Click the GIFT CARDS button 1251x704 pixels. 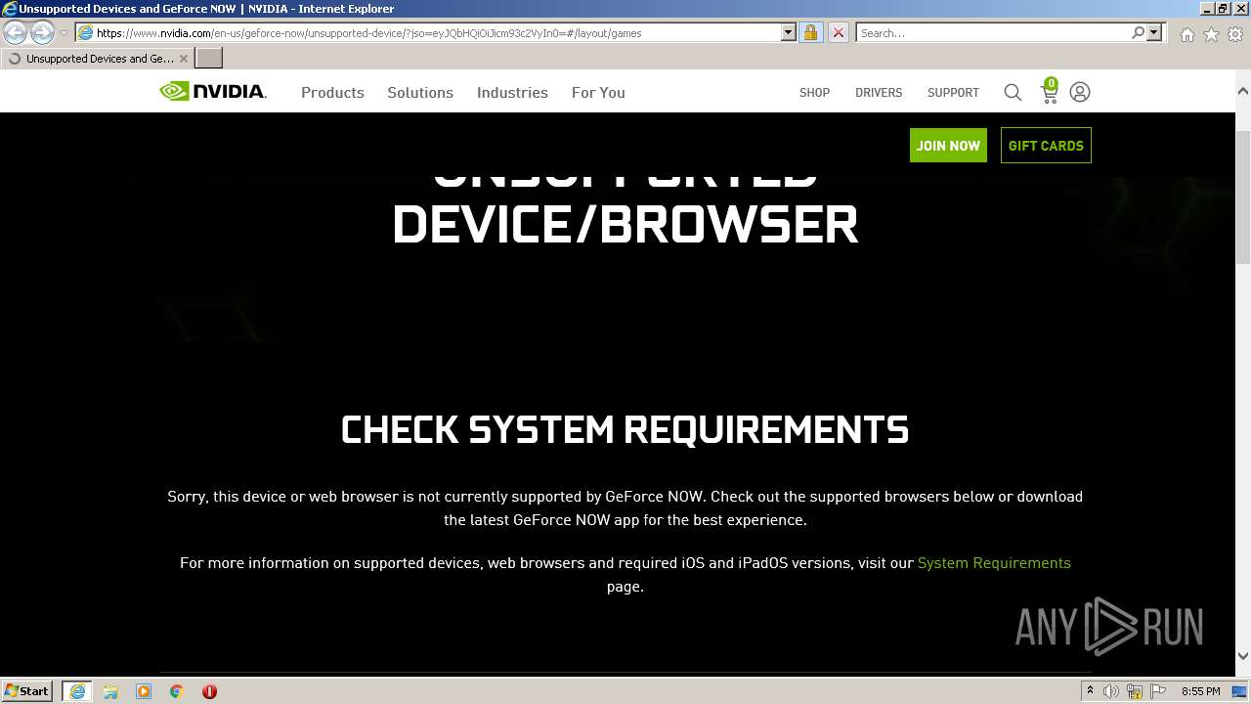1046,145
